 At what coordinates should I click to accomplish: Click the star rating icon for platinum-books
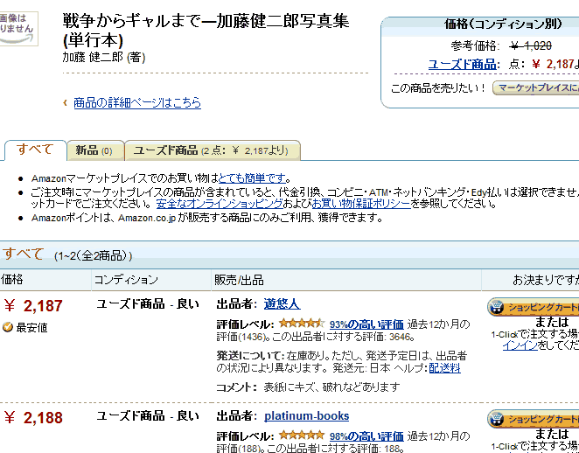click(302, 436)
